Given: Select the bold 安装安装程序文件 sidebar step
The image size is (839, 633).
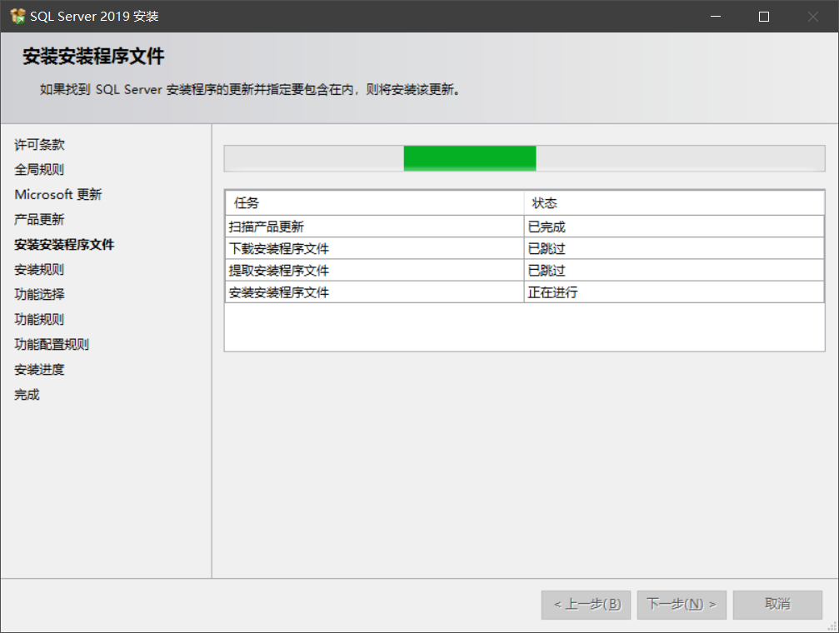Looking at the screenshot, I should click(64, 245).
